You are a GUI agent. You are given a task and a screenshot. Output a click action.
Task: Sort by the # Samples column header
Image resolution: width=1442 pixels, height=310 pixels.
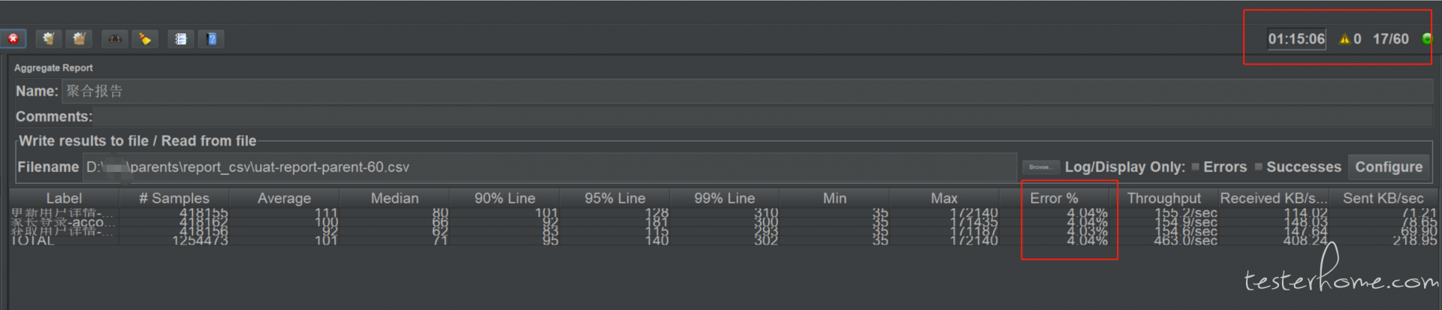(174, 198)
